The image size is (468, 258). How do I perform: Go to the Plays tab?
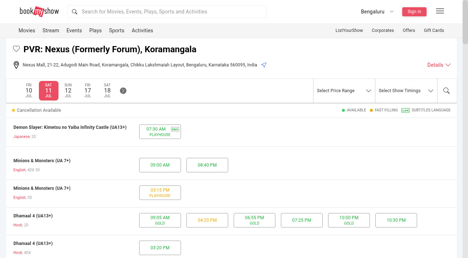[96, 30]
